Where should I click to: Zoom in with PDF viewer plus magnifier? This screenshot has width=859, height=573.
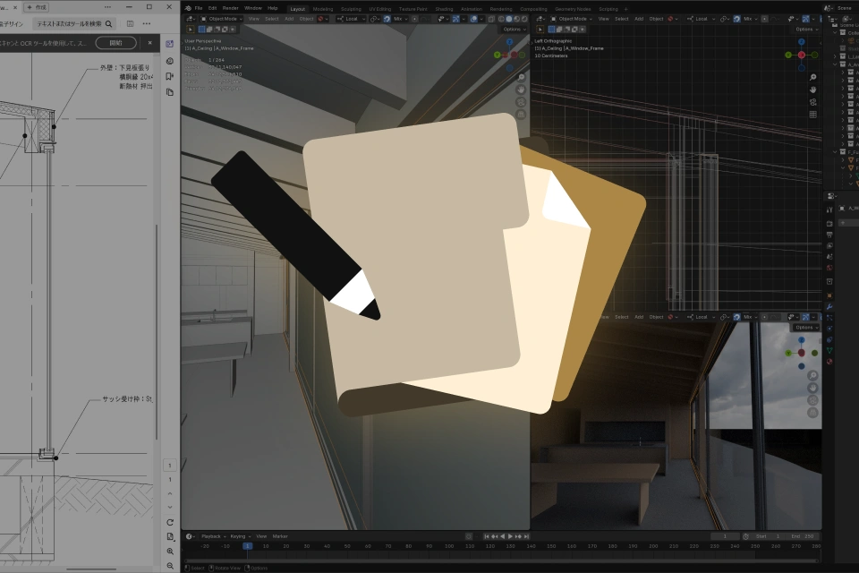(170, 552)
